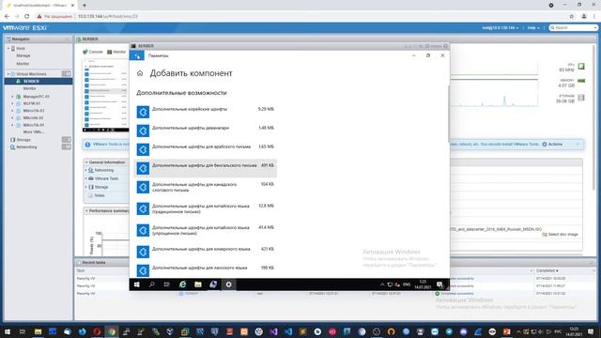Select the Arabic script fonts component icon
This screenshot has width=601, height=338.
pyautogui.click(x=143, y=149)
